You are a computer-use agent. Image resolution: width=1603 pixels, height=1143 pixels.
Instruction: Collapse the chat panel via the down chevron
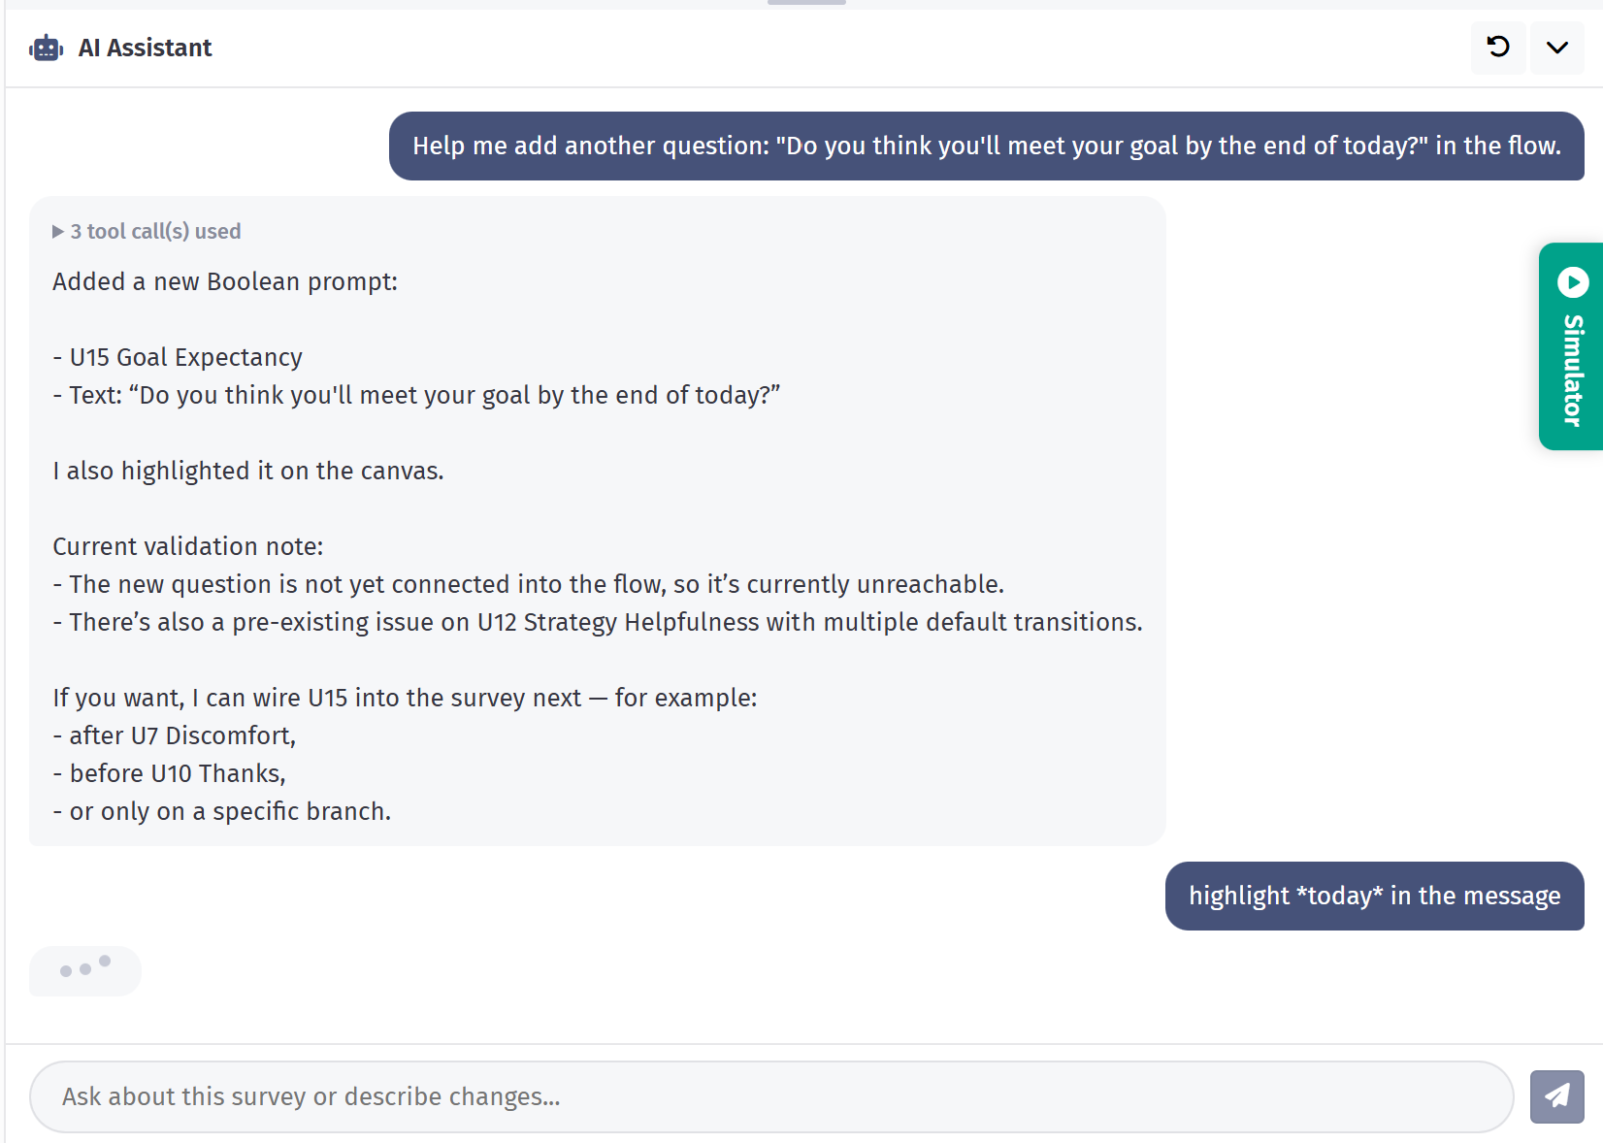point(1556,48)
